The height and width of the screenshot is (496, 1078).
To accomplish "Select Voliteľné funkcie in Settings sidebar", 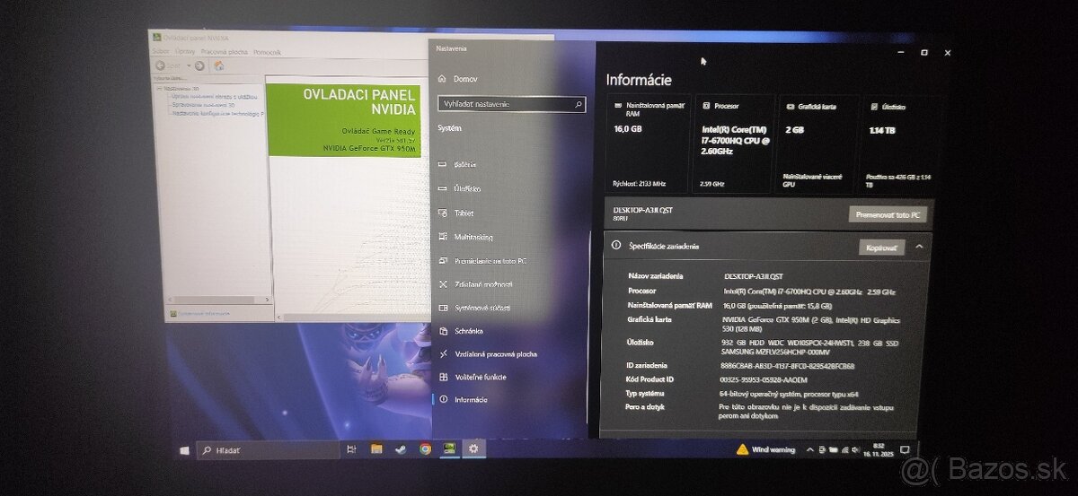I will 480,378.
